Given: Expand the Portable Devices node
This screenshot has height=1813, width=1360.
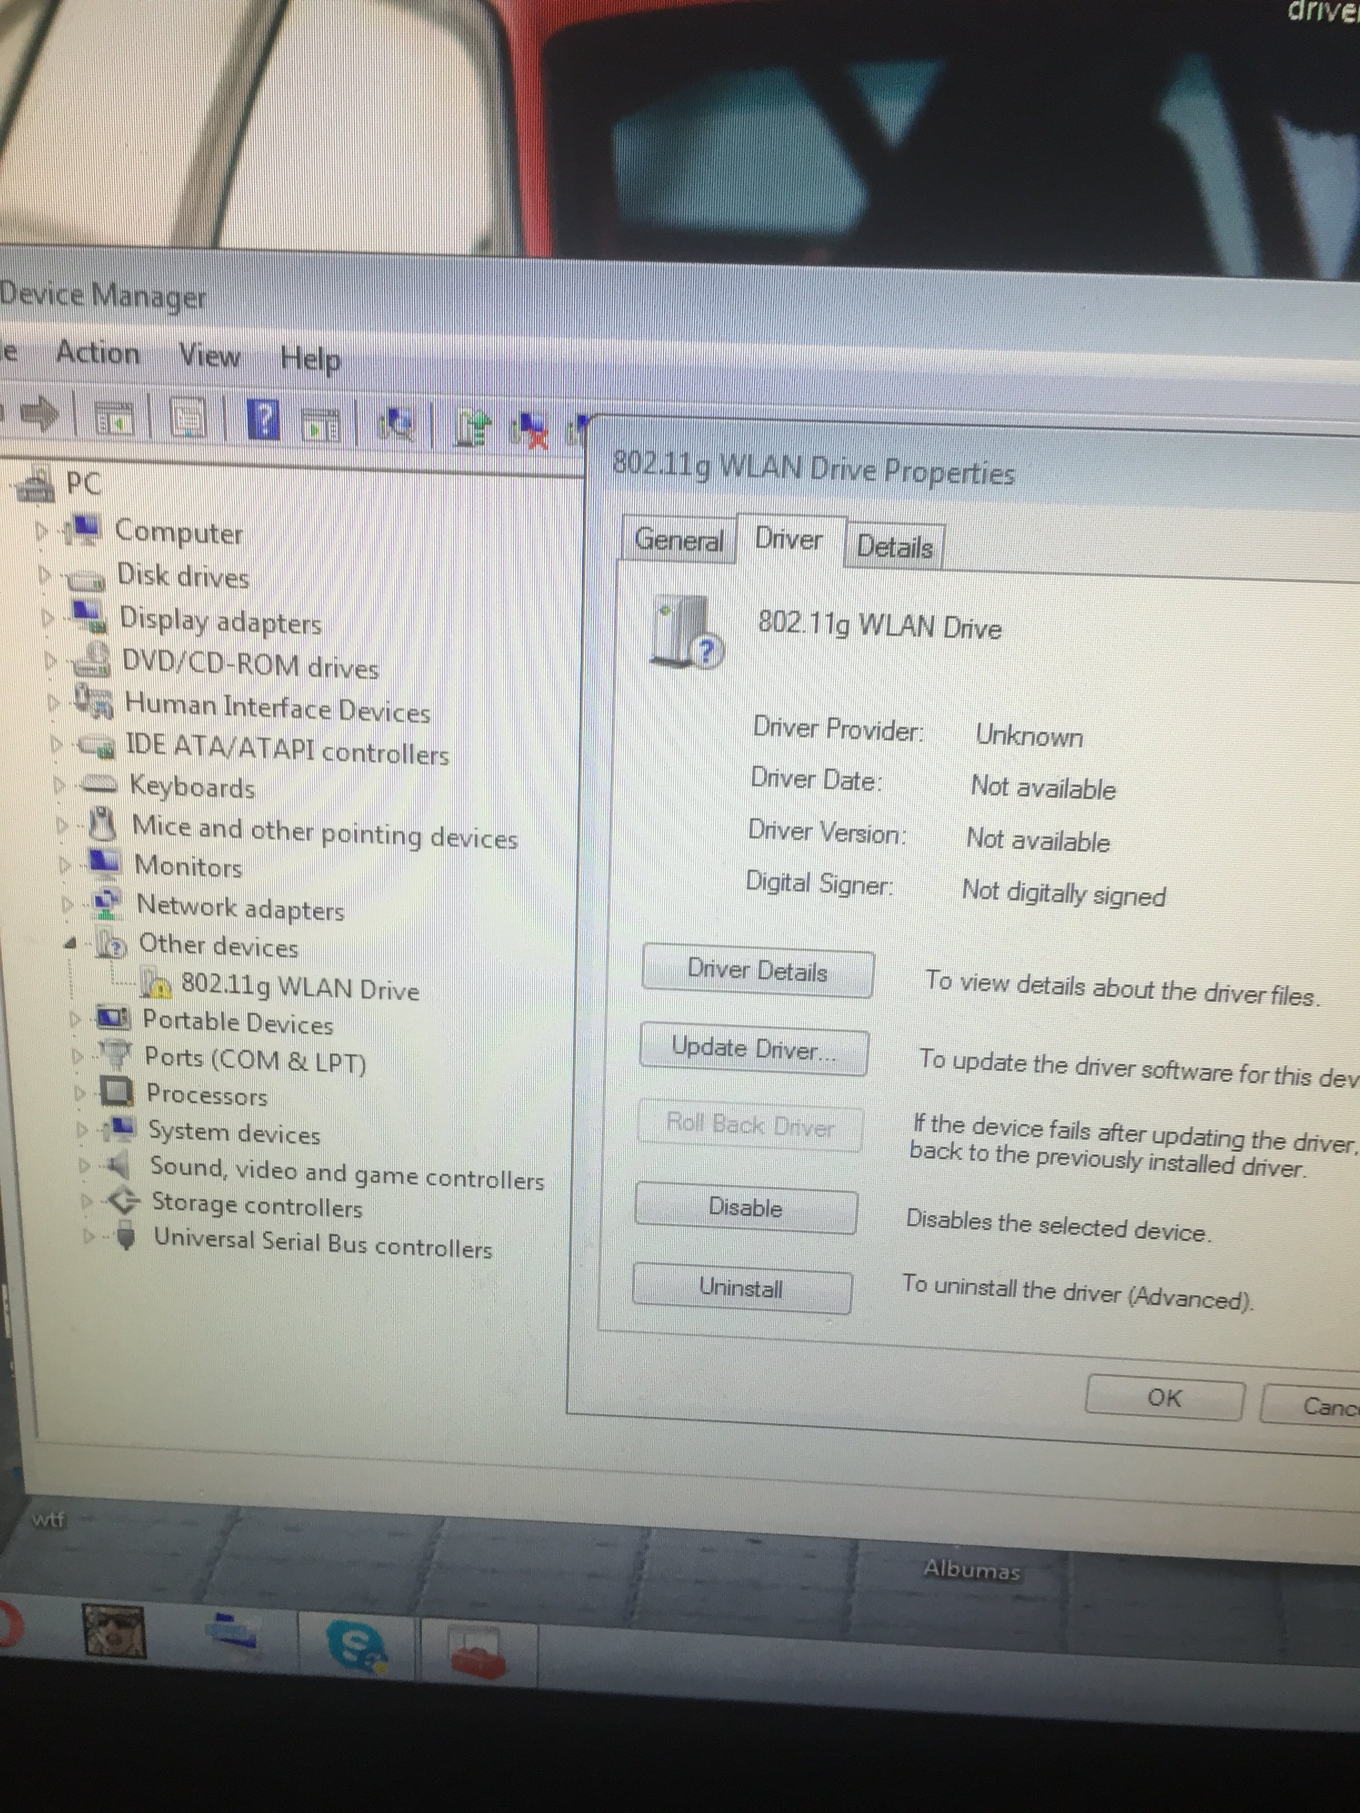Looking at the screenshot, I should point(76,1019).
